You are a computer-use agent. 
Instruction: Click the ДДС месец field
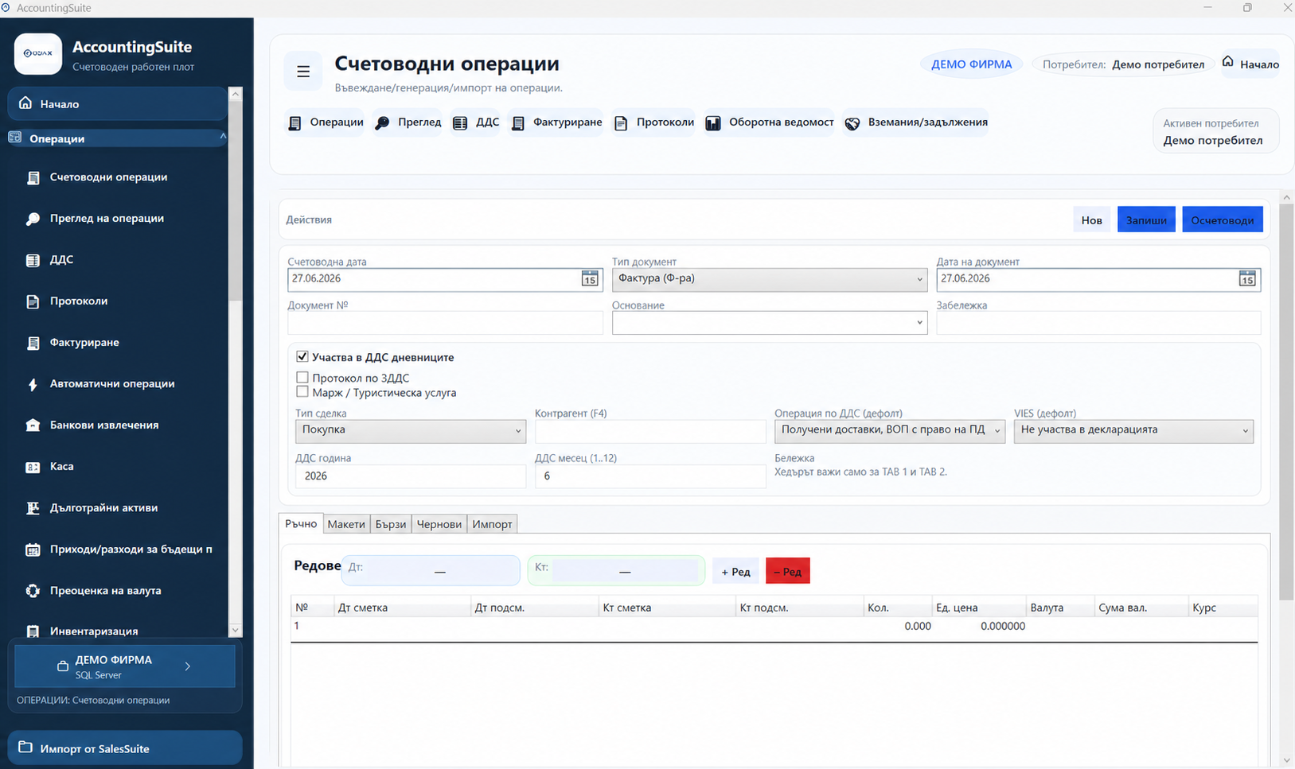(x=650, y=476)
